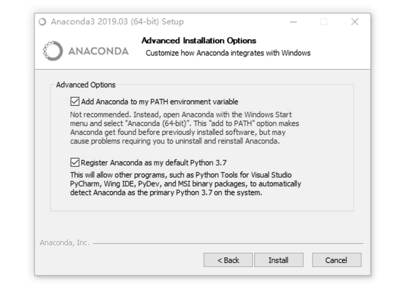Click the 'Not recommended' warning paragraph
The height and width of the screenshot is (285, 399).
pos(184,128)
